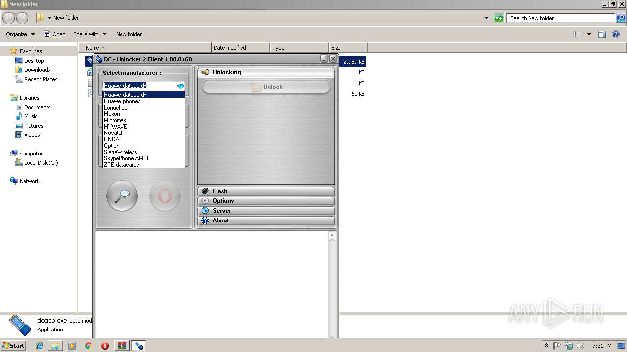Select Desktop in navigation pane
The height and width of the screenshot is (352, 627).
tap(34, 61)
